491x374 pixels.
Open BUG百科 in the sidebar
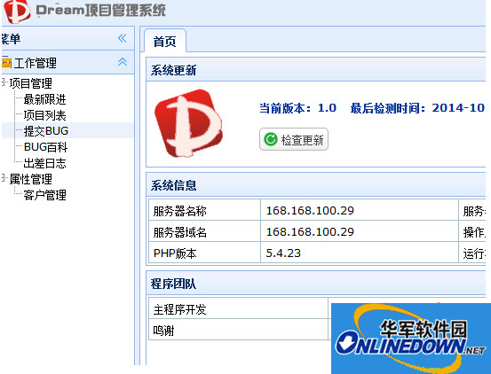click(x=45, y=147)
